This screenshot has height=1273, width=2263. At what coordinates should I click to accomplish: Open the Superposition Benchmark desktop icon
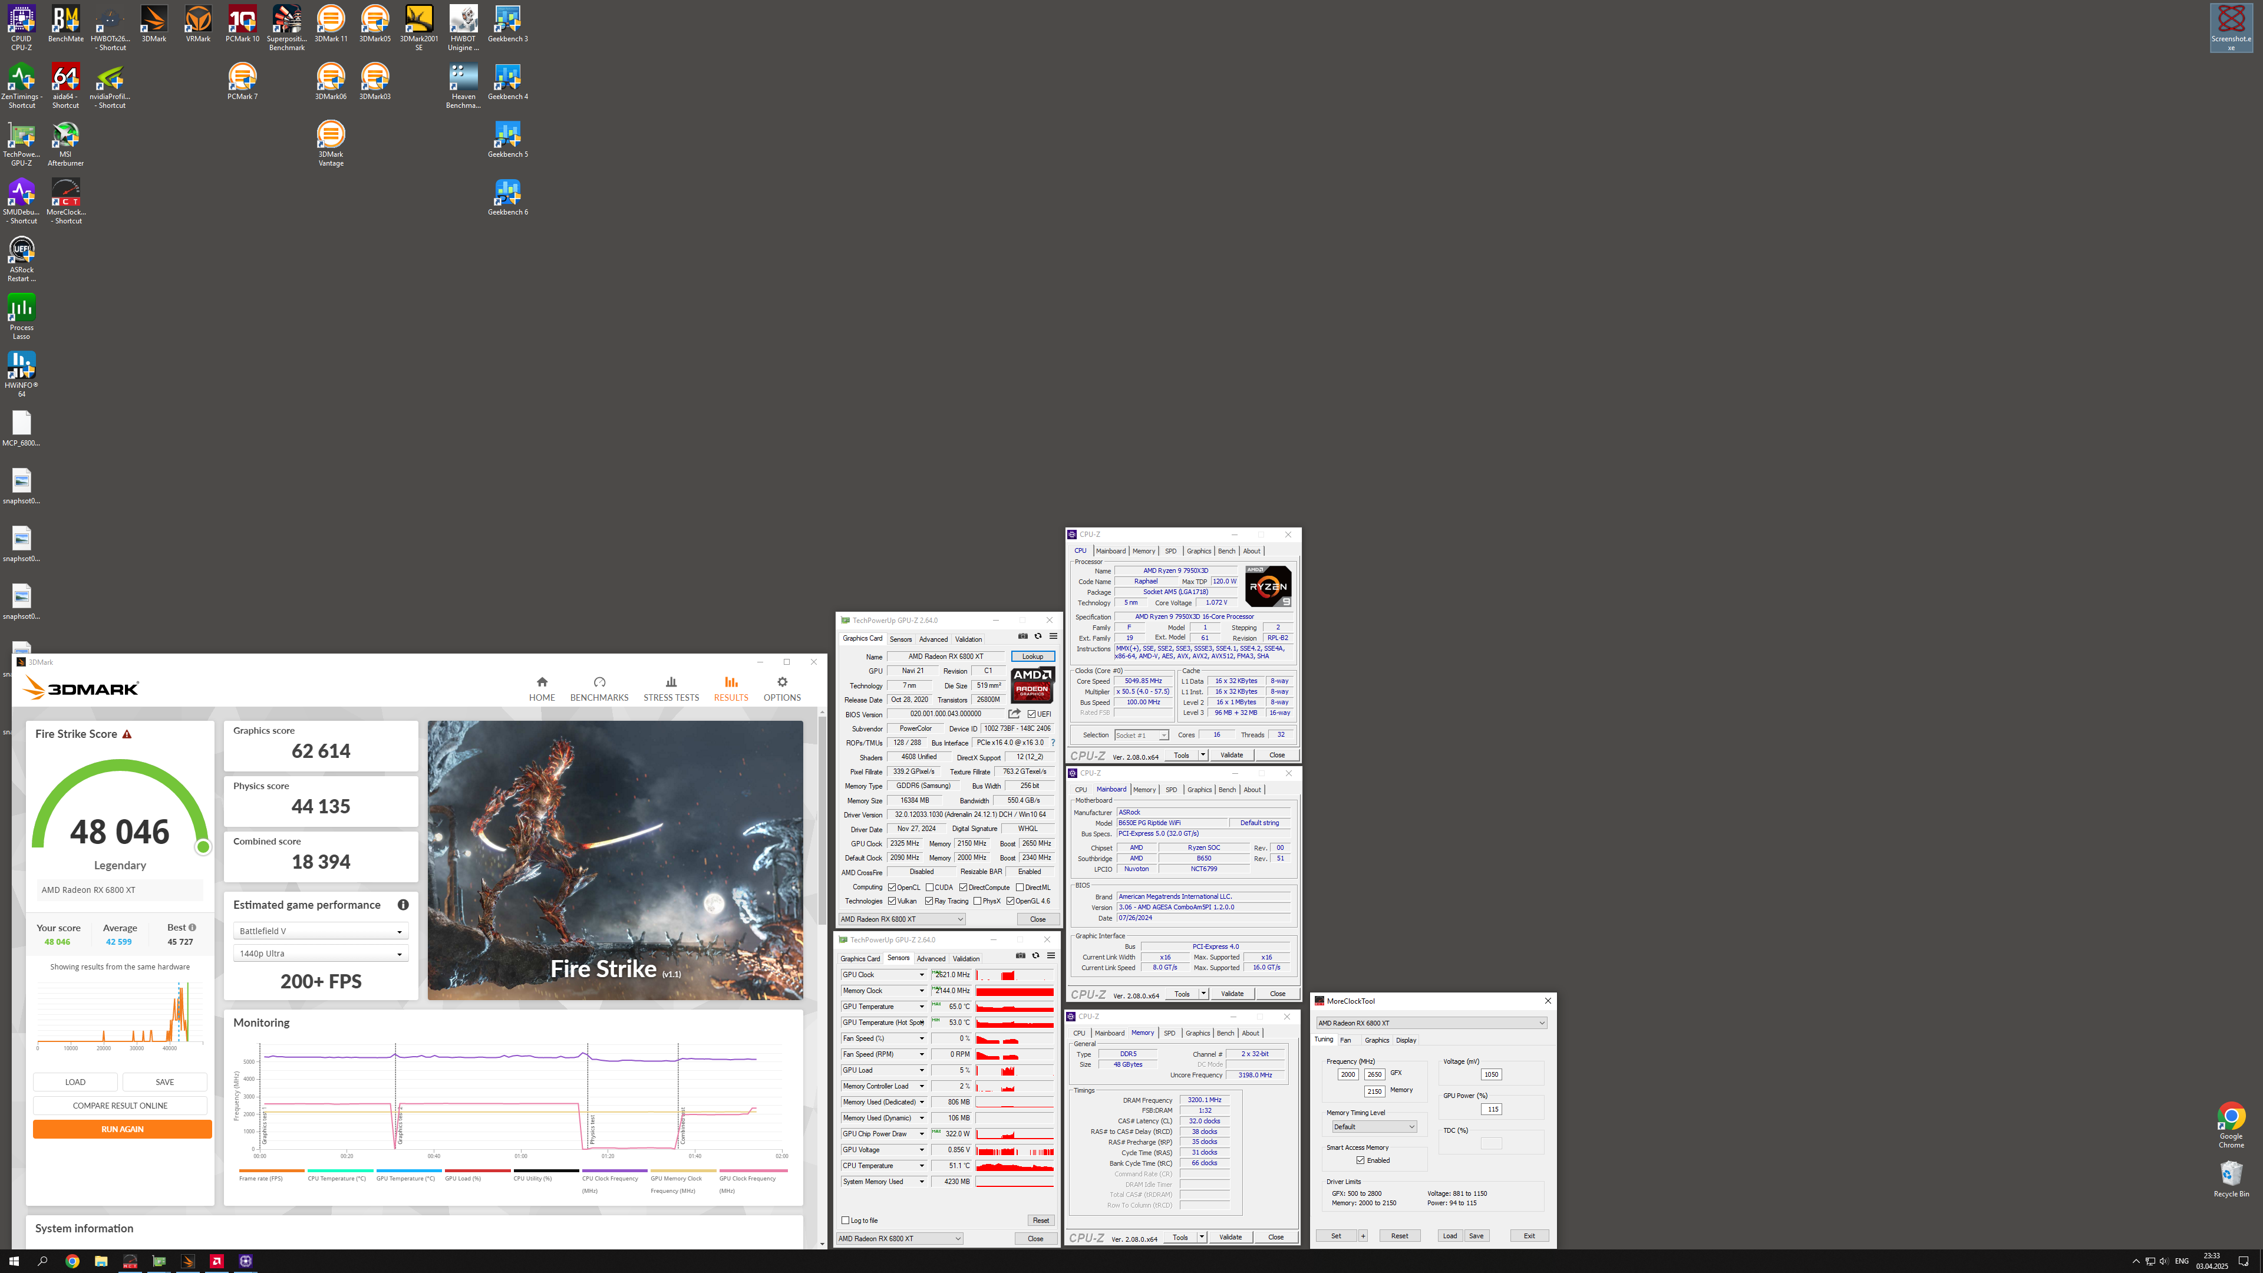286,28
